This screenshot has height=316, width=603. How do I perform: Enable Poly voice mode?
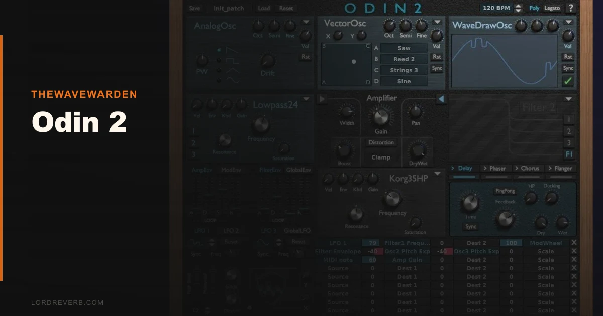pos(534,8)
